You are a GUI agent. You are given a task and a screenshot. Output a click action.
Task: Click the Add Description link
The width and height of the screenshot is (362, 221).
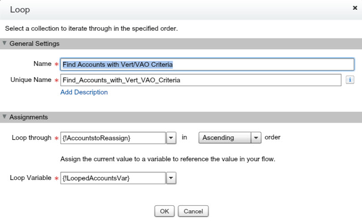[84, 92]
